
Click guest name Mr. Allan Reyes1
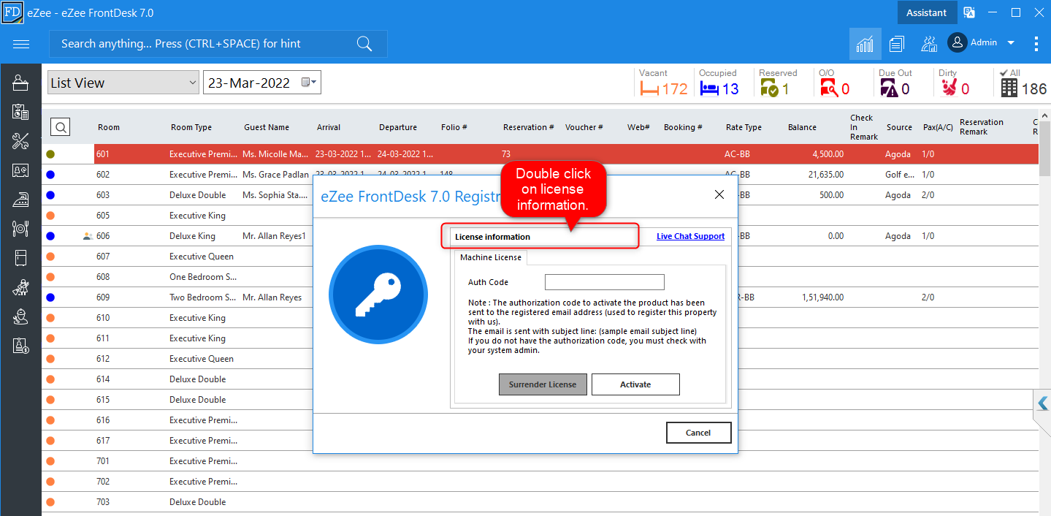coord(274,236)
